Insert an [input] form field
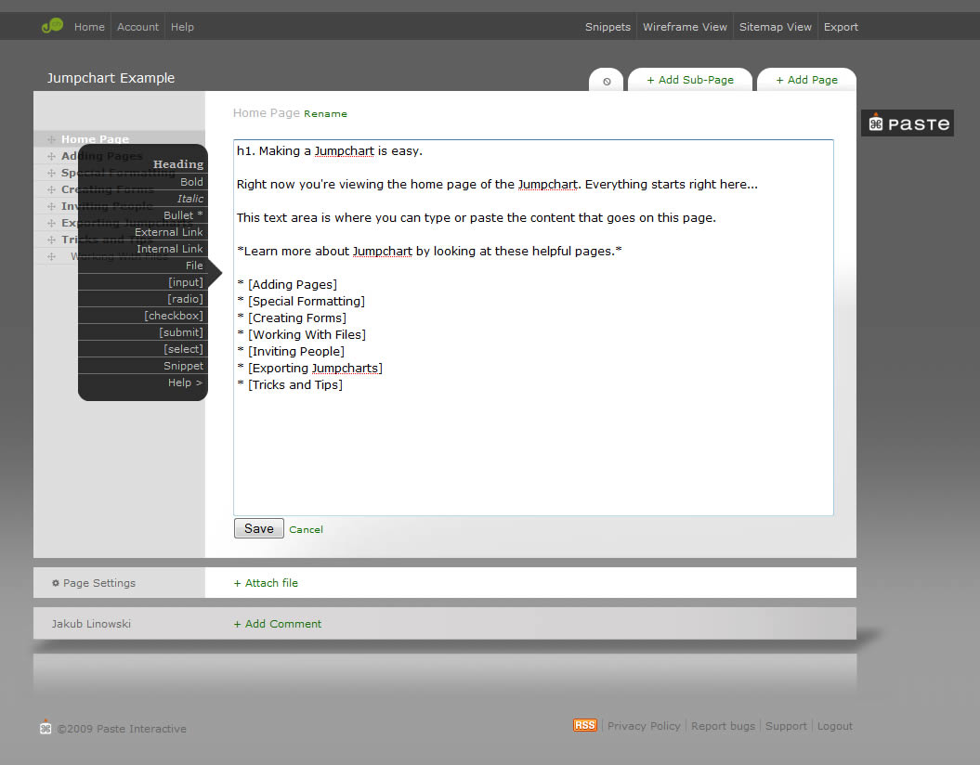980x765 pixels. [186, 282]
